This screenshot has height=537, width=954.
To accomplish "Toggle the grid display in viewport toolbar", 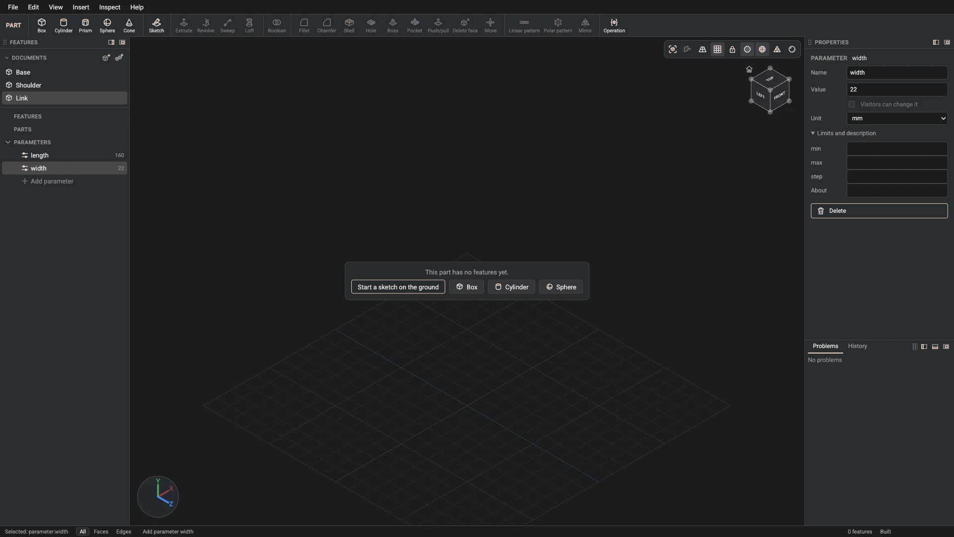I will point(717,49).
